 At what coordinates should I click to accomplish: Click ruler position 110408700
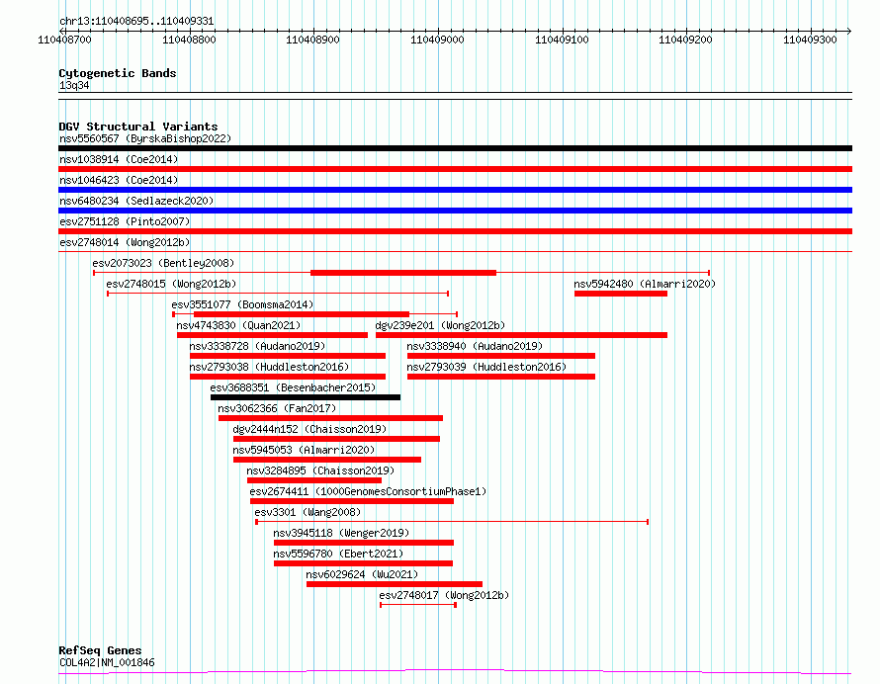click(x=64, y=40)
